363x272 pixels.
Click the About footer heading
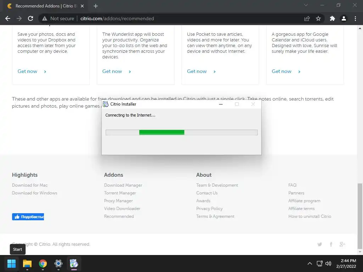204,175
